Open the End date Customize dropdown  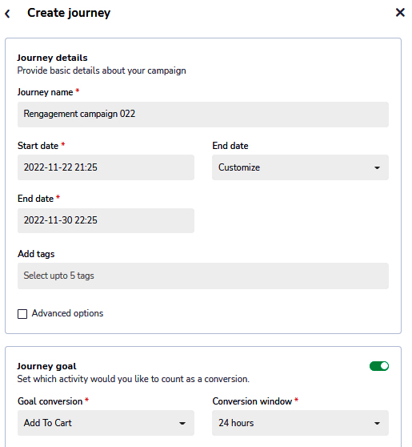click(300, 167)
